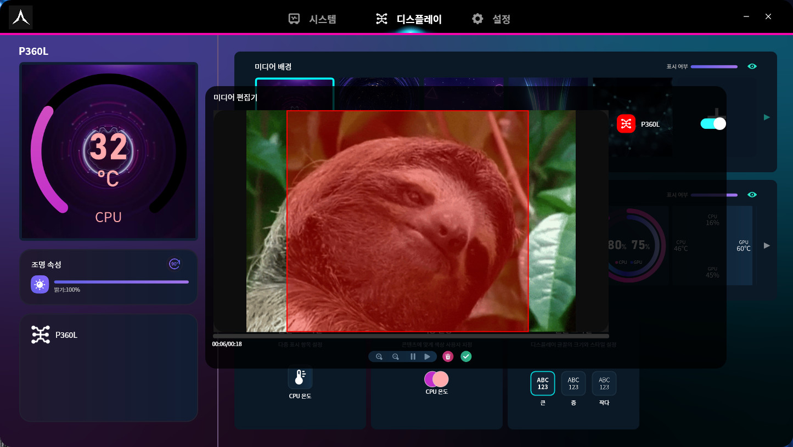Click the brightness sun icon
The width and height of the screenshot is (793, 447).
pos(40,285)
